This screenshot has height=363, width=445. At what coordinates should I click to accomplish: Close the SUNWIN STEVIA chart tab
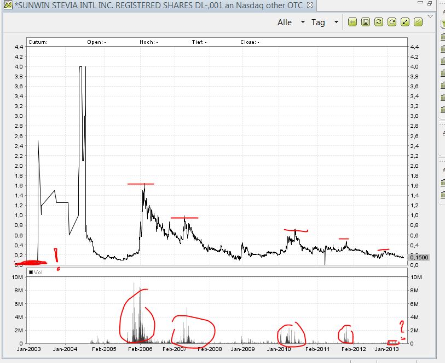(310, 5)
